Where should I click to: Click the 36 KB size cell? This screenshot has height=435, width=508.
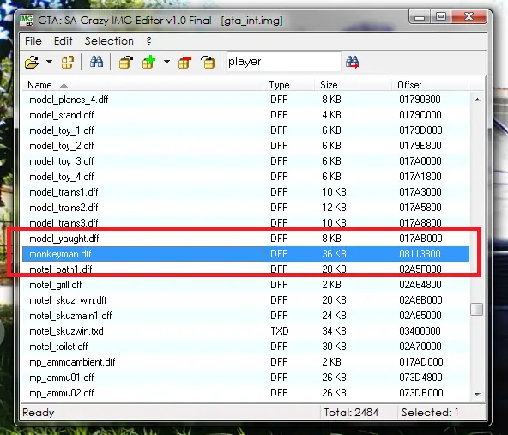(x=334, y=254)
